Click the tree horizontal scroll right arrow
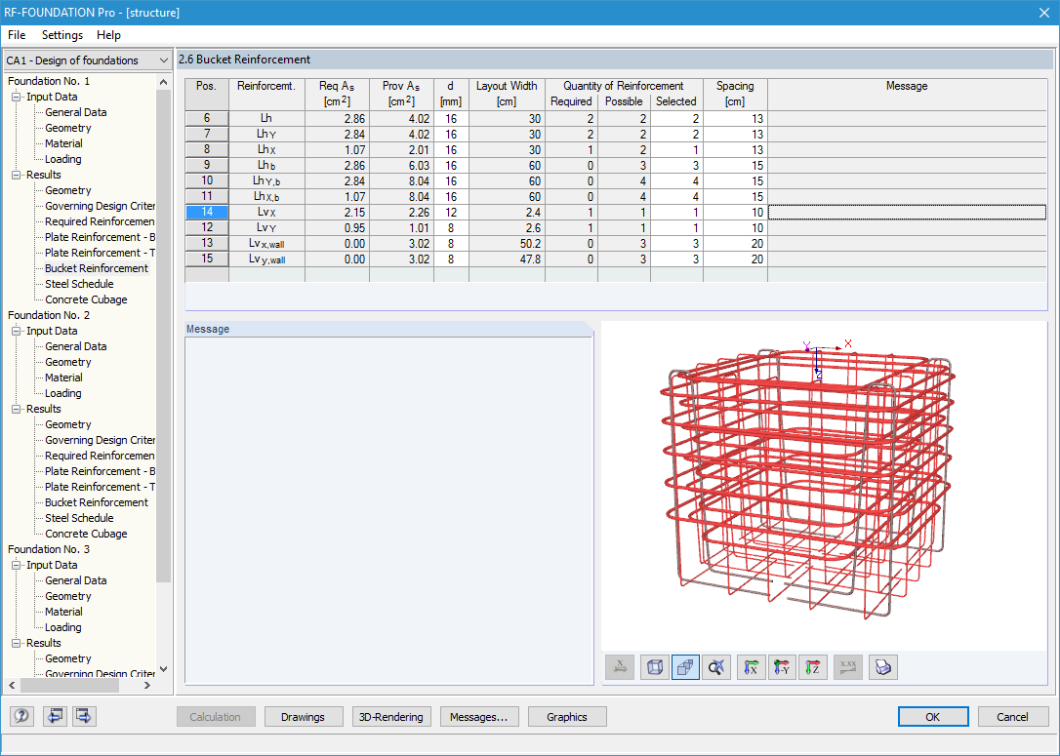The width and height of the screenshot is (1060, 756). pyautogui.click(x=147, y=685)
